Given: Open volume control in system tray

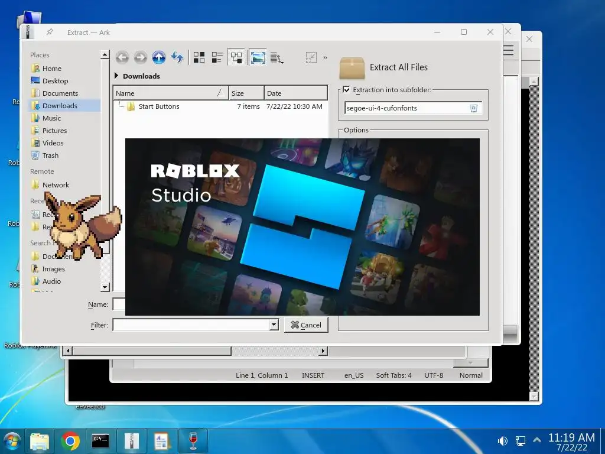Looking at the screenshot, I should [502, 440].
